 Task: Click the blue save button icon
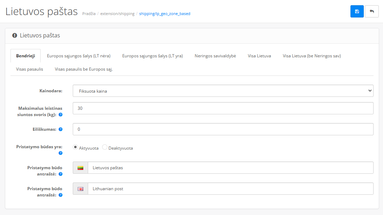pos(357,12)
